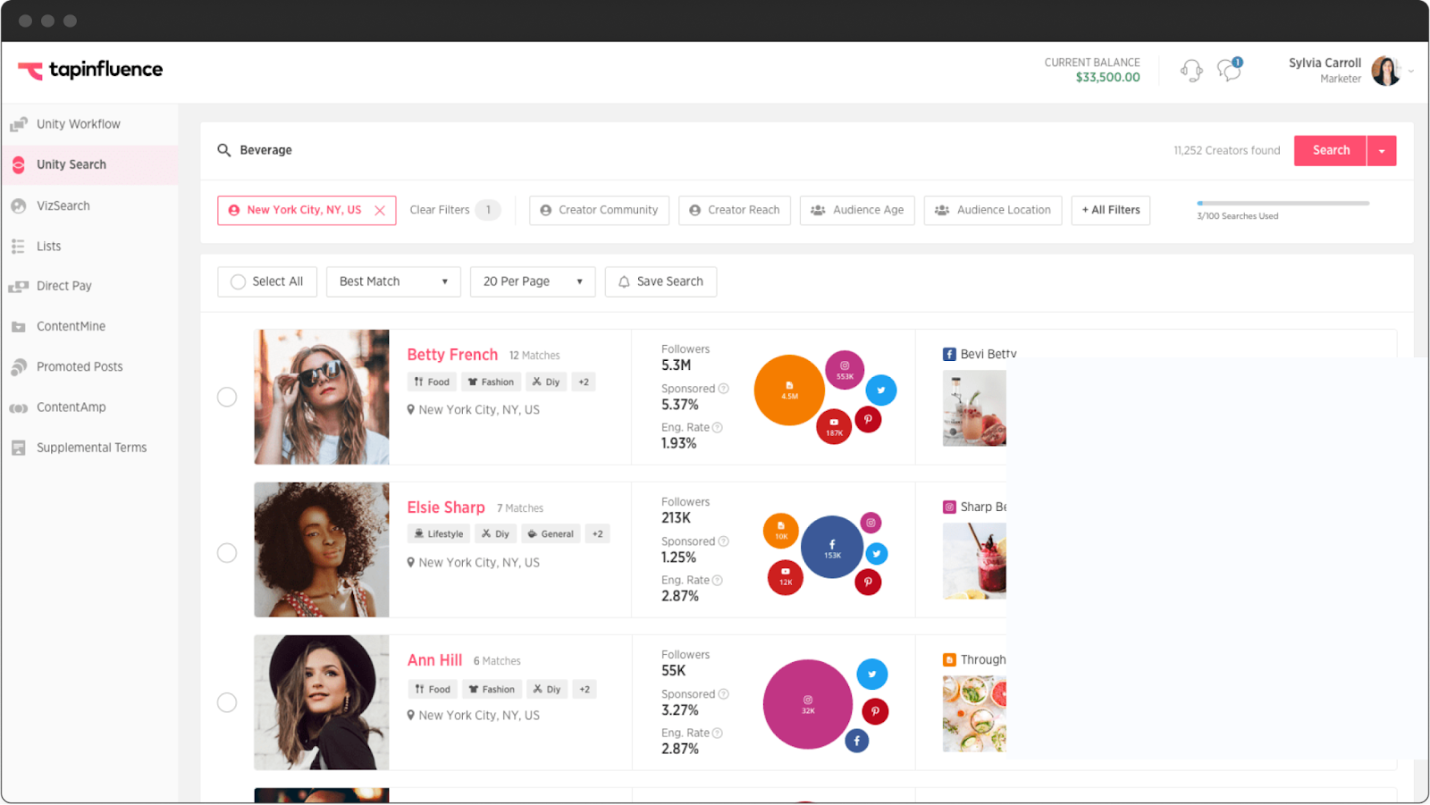This screenshot has height=805, width=1430.
Task: Open the Search button dropdown arrow
Action: 1382,150
